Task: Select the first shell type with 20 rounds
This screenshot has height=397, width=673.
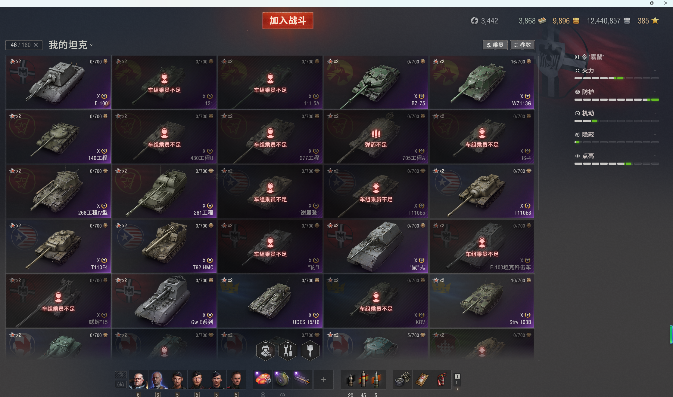Action: click(x=351, y=380)
